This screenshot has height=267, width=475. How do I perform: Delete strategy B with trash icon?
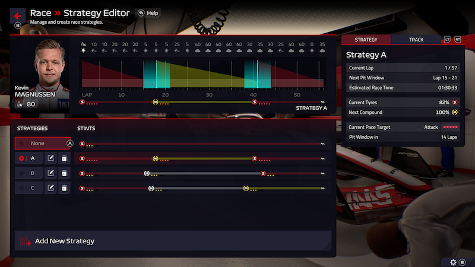pyautogui.click(x=64, y=173)
